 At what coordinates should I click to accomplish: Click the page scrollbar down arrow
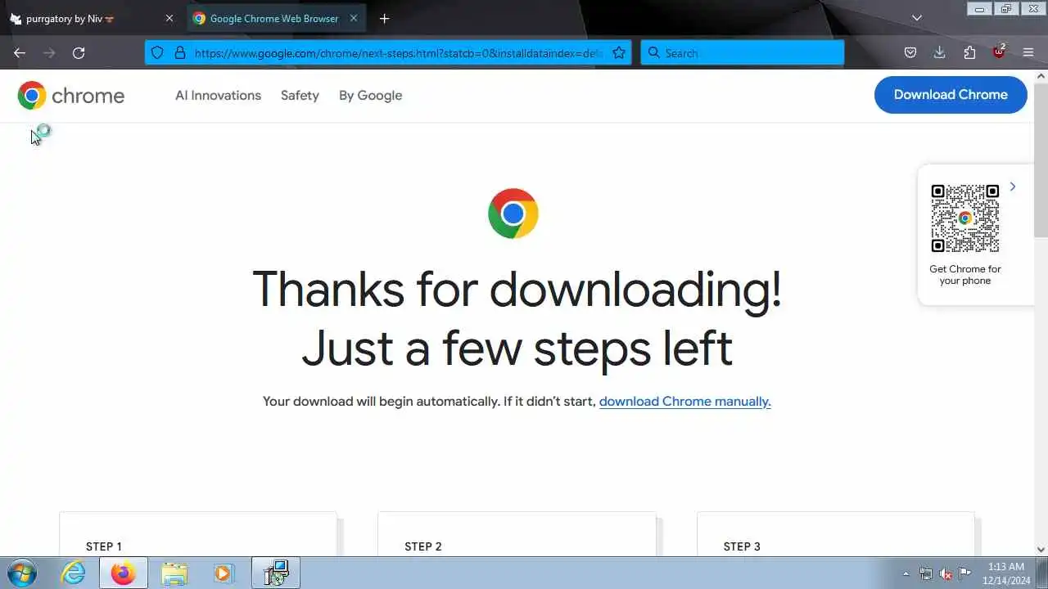(1041, 550)
